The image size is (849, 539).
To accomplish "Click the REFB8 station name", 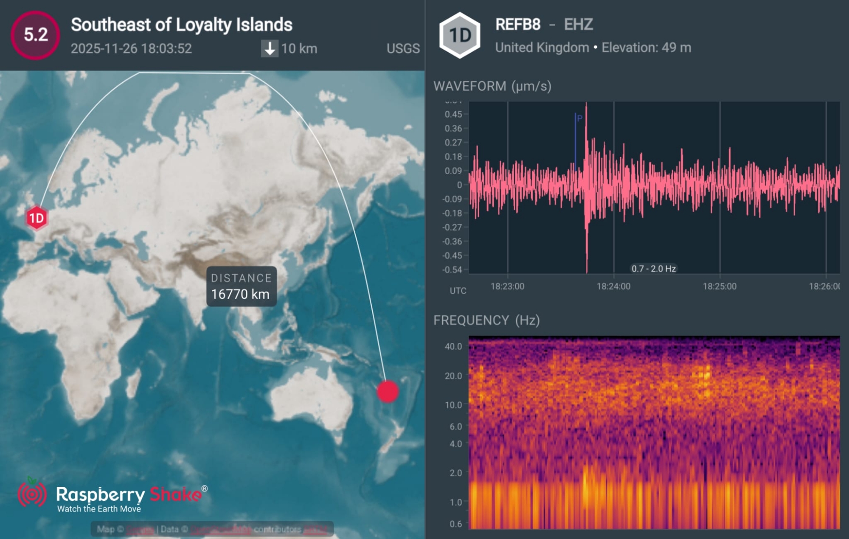I will coord(518,25).
